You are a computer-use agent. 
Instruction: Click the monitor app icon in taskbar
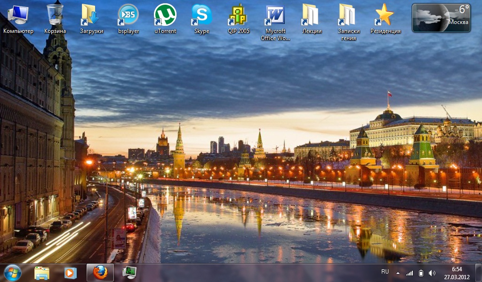click(x=129, y=273)
